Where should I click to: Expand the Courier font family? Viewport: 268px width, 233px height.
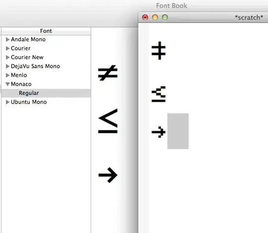[7, 48]
